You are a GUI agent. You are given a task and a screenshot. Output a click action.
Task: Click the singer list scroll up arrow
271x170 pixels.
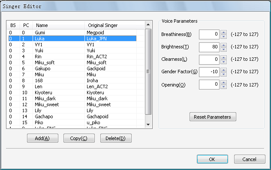tap(148, 25)
